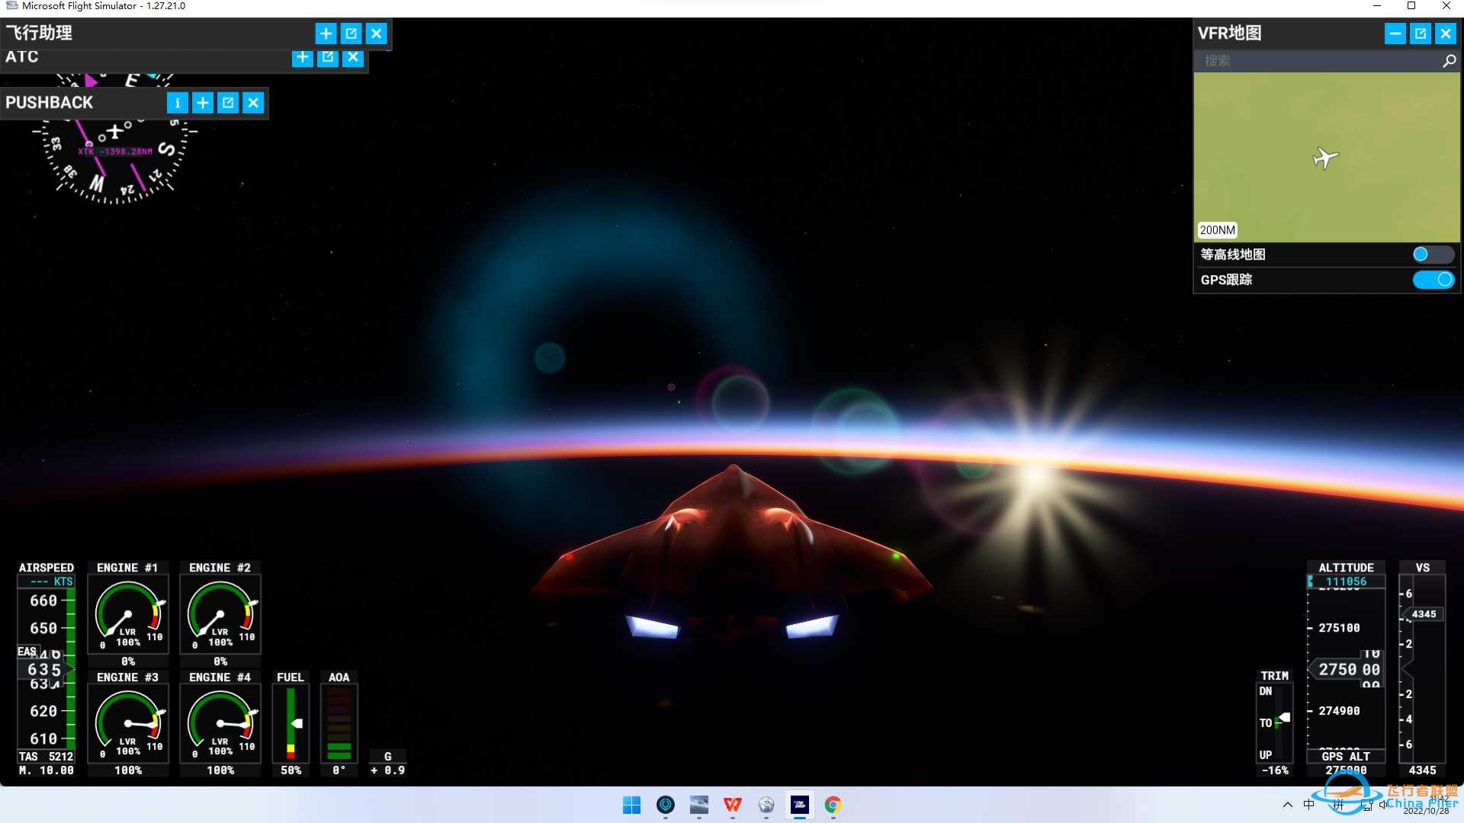Screen dimensions: 1464x823
Task: Click the aircraft icon on VFR map
Action: click(x=1325, y=158)
